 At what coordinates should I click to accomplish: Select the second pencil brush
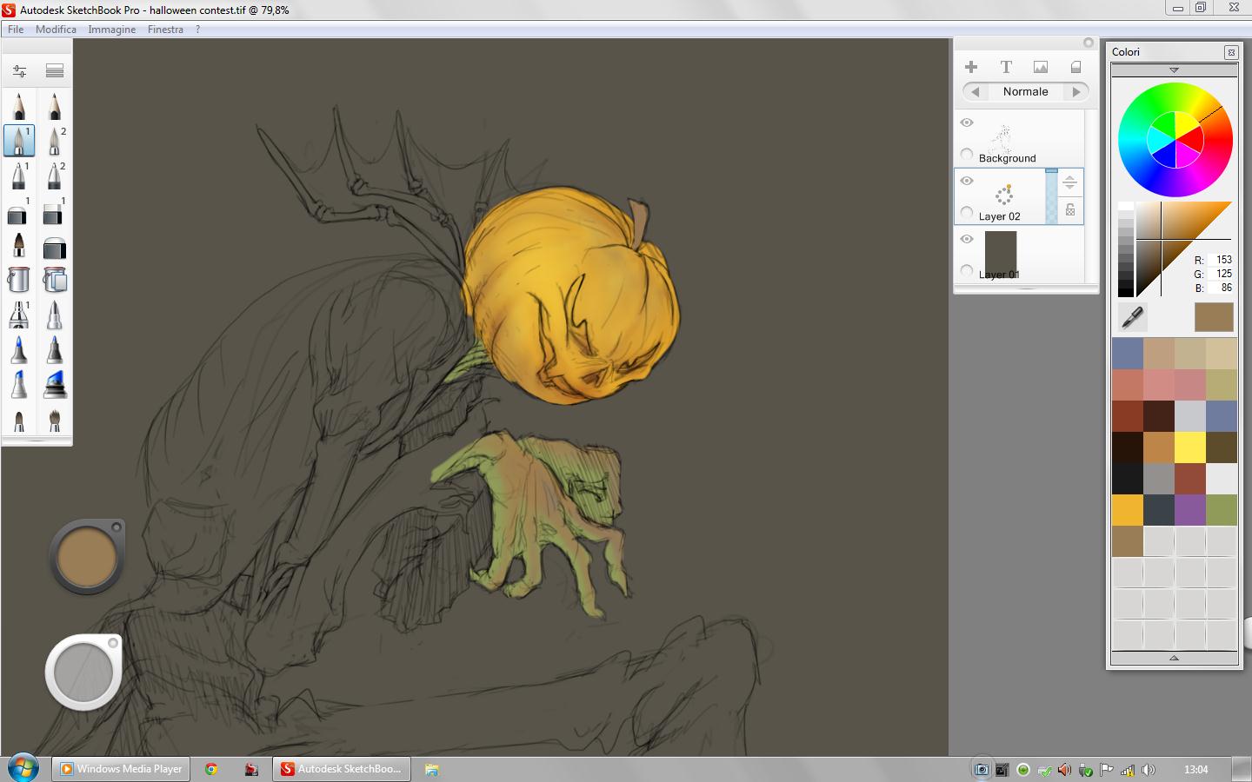(54, 106)
